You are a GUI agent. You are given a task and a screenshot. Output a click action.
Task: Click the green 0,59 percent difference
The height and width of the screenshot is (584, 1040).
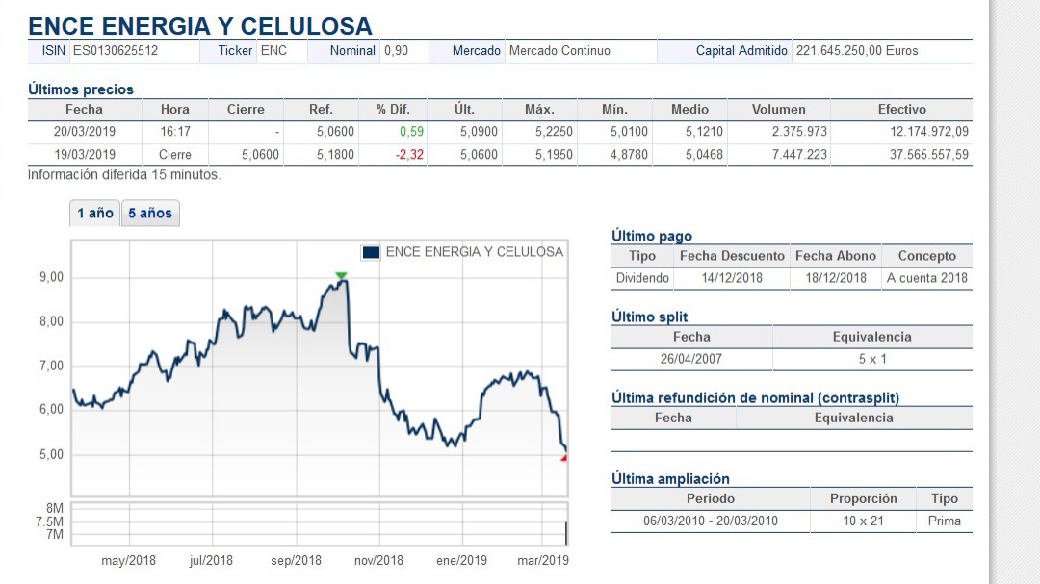click(411, 131)
